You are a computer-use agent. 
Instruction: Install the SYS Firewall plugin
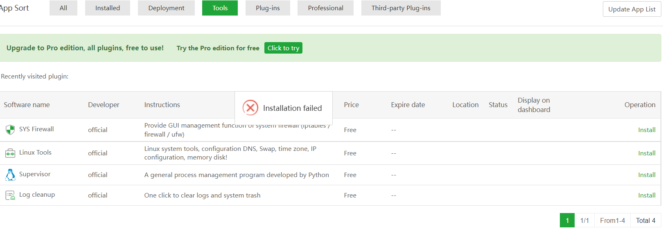(x=647, y=130)
